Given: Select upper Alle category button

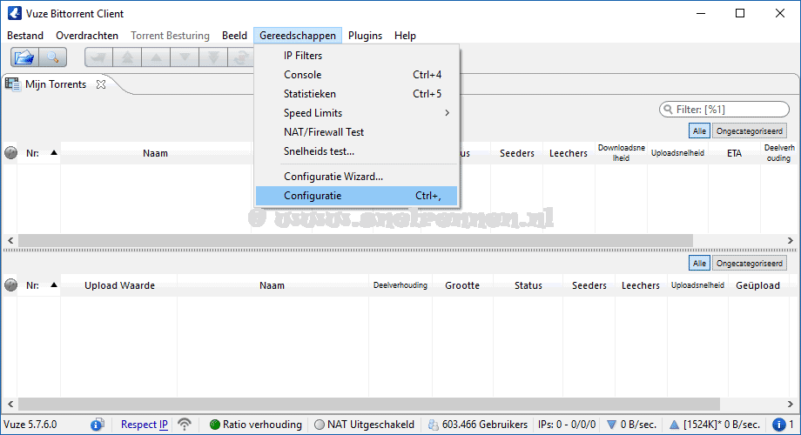Looking at the screenshot, I should pos(699,131).
